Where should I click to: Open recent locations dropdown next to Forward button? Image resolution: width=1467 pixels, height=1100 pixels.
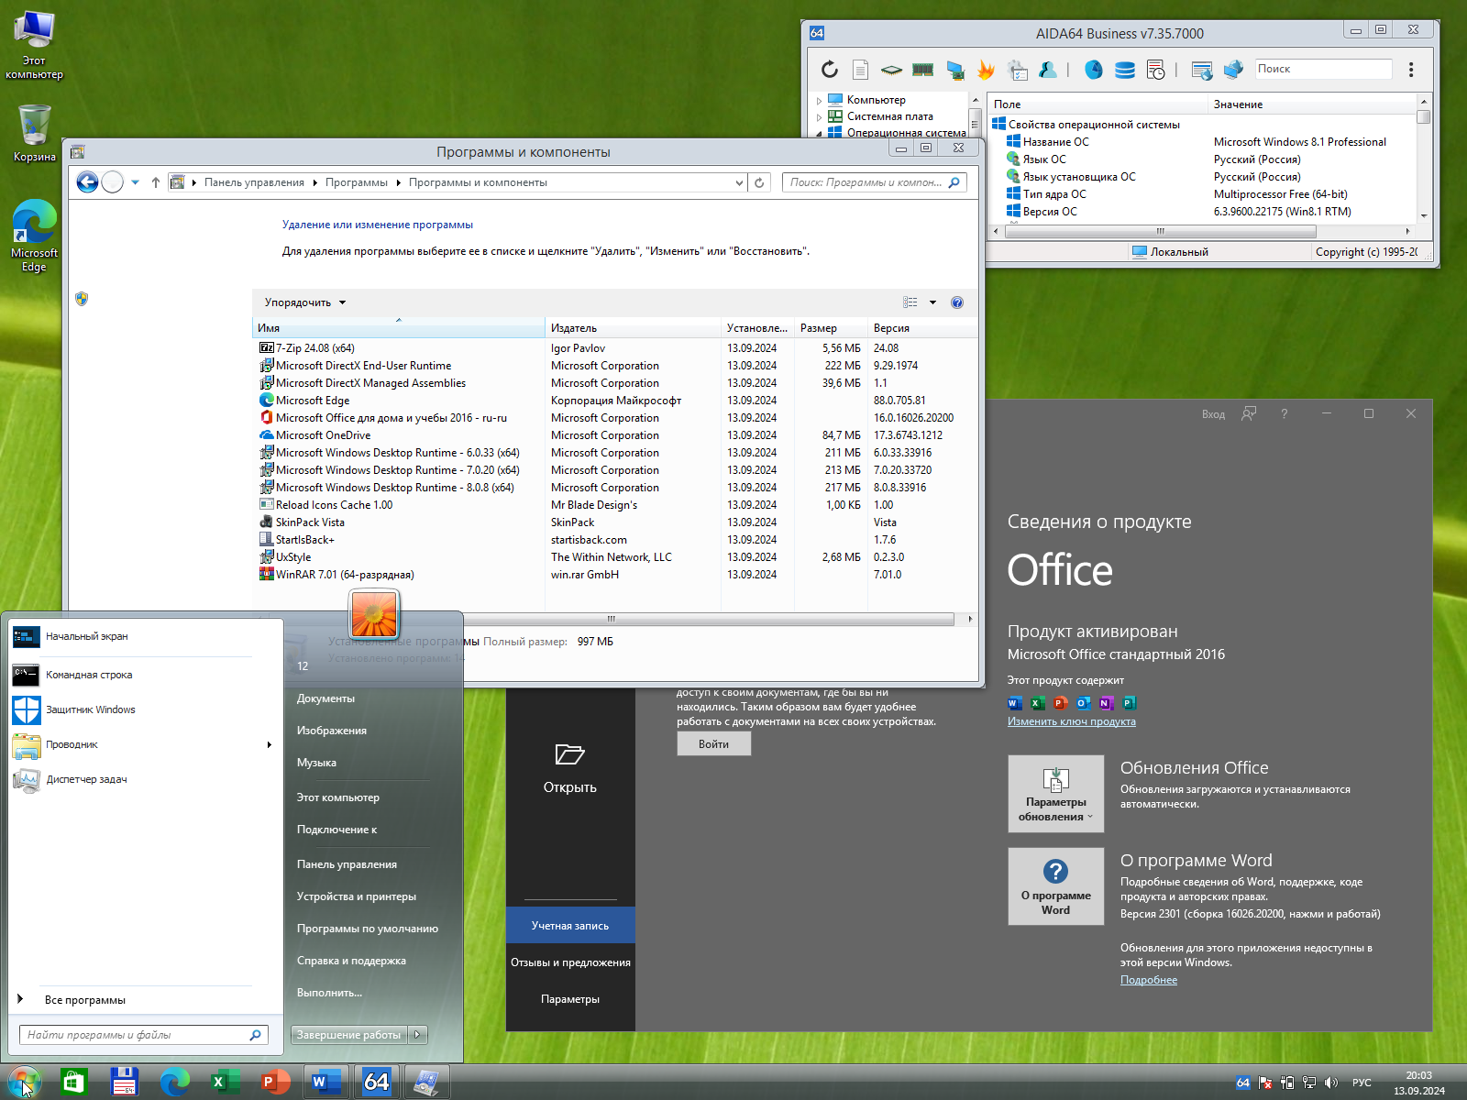[x=135, y=182]
